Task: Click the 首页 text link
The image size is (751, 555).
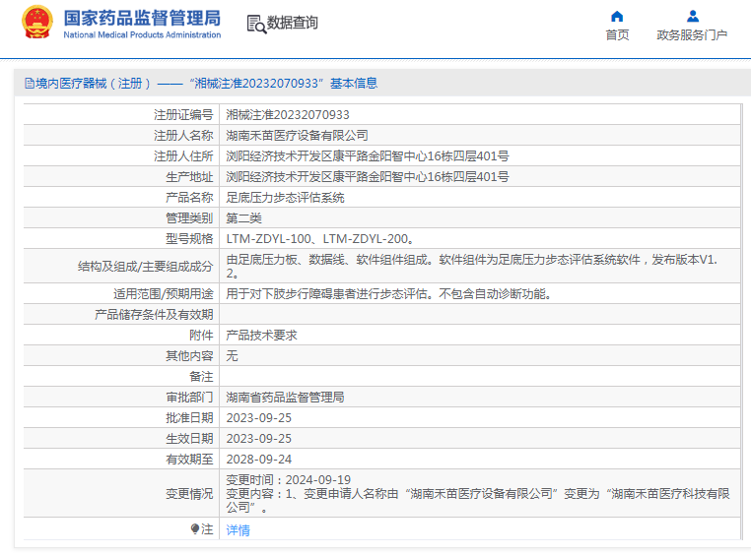Action: [617, 34]
